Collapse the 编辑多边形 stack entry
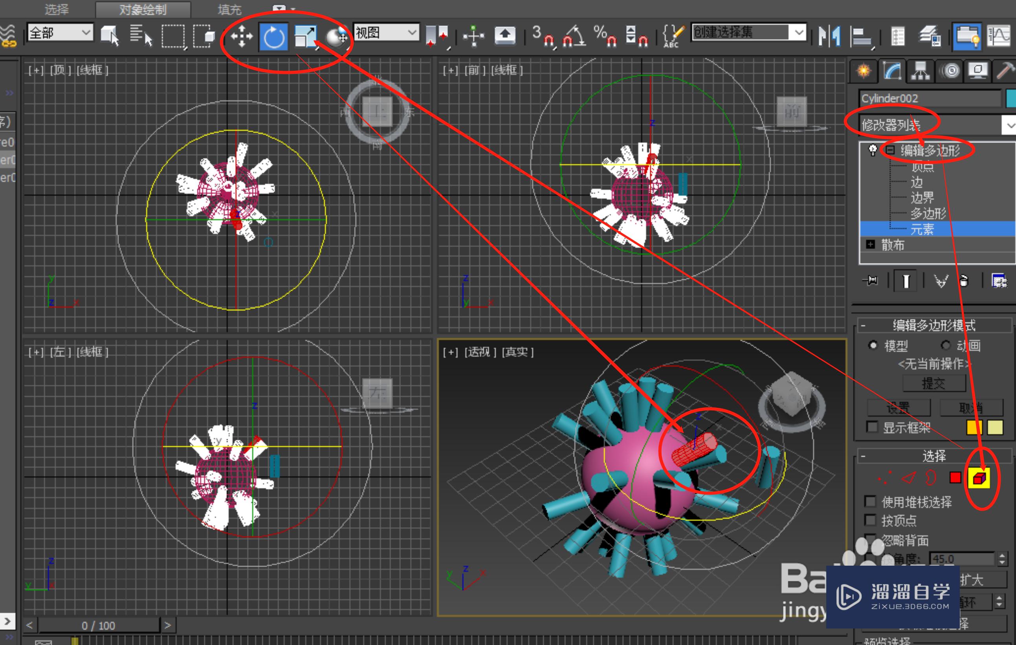 [x=890, y=150]
